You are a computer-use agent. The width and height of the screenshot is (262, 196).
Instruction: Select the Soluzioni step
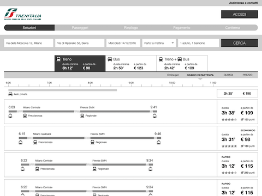pos(29,28)
